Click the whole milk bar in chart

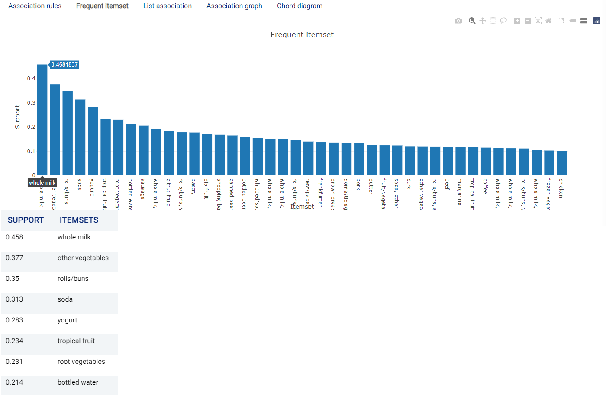42,120
